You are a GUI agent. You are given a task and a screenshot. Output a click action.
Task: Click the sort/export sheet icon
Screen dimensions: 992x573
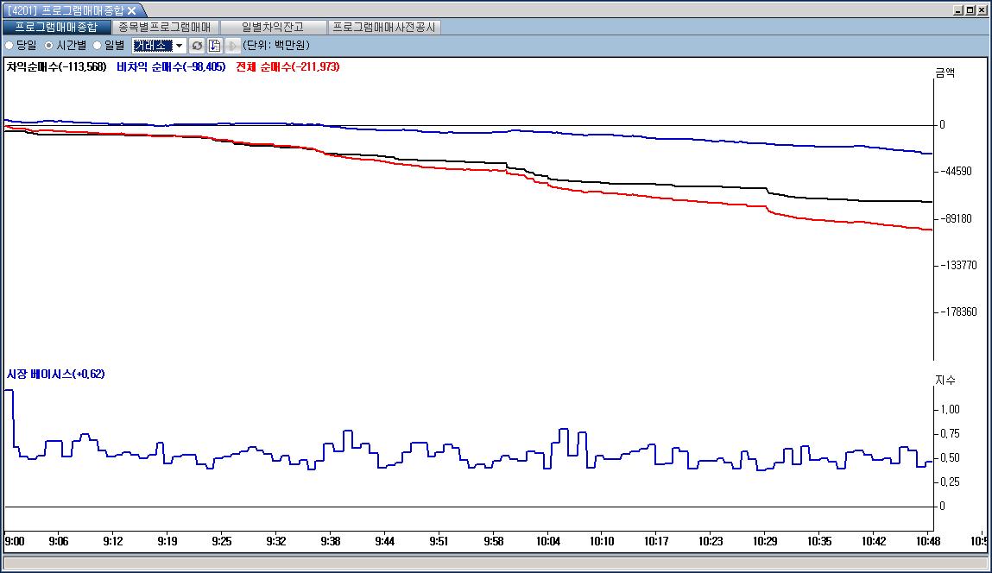pyautogui.click(x=215, y=45)
